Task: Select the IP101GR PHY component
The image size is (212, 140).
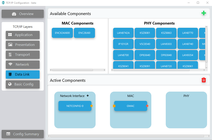Action: click(x=123, y=44)
